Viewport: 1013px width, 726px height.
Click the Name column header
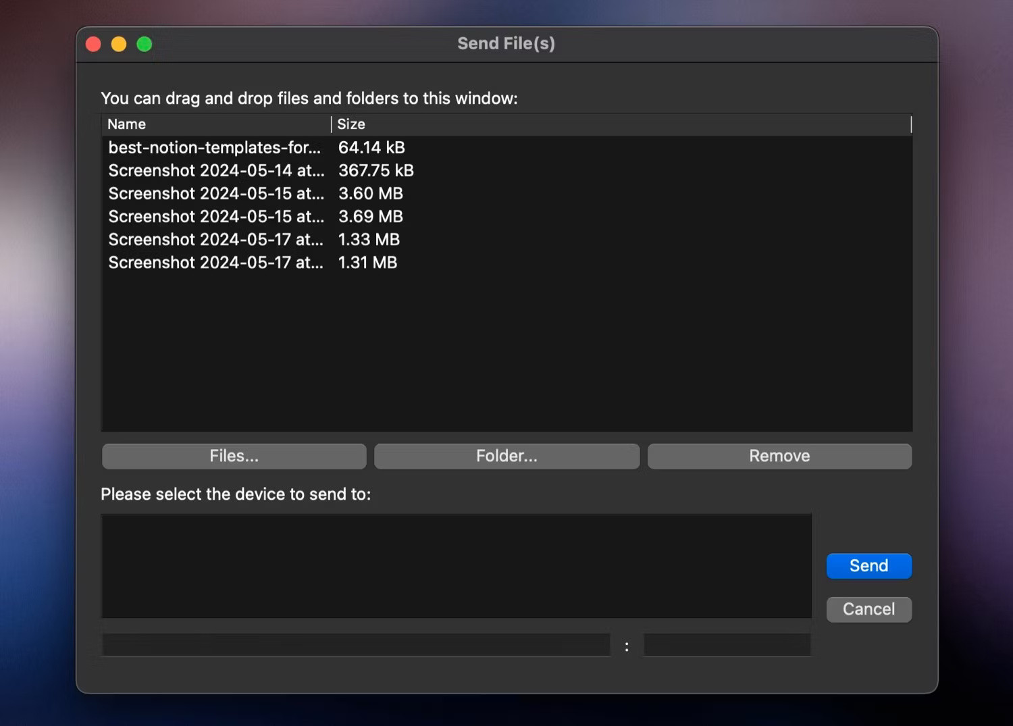[x=126, y=124]
